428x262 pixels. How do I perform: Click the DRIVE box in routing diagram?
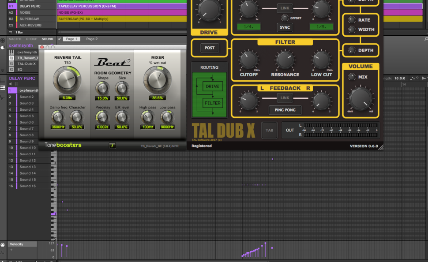(212, 86)
